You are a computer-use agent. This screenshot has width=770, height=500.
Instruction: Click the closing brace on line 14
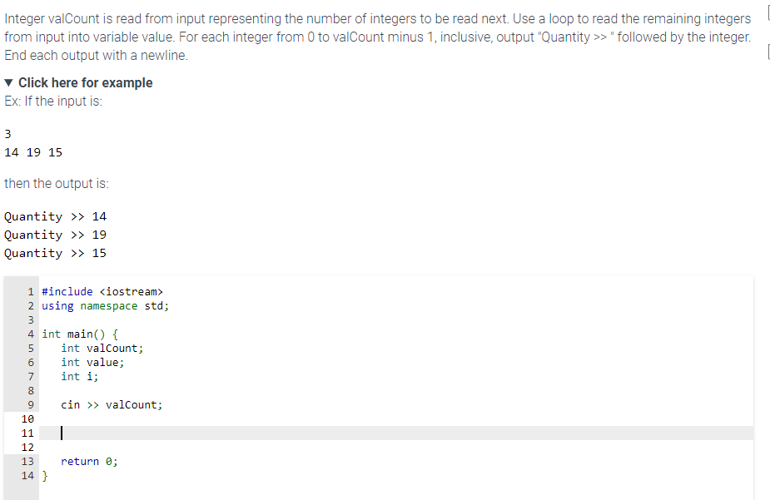click(x=45, y=476)
